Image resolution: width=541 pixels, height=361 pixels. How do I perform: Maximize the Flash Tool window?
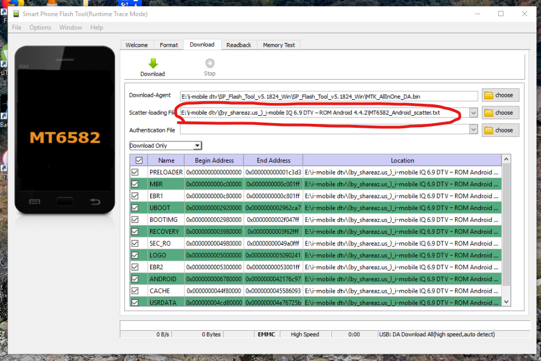(501, 13)
